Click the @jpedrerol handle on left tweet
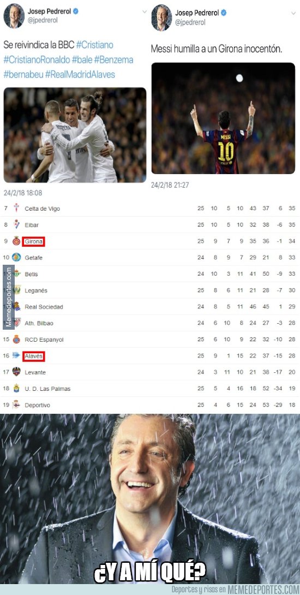300x595 pixels. [x=43, y=21]
